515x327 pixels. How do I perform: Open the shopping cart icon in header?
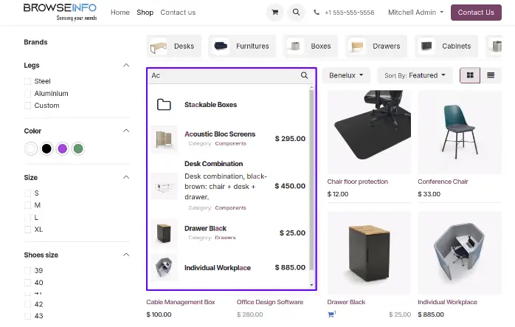point(275,13)
